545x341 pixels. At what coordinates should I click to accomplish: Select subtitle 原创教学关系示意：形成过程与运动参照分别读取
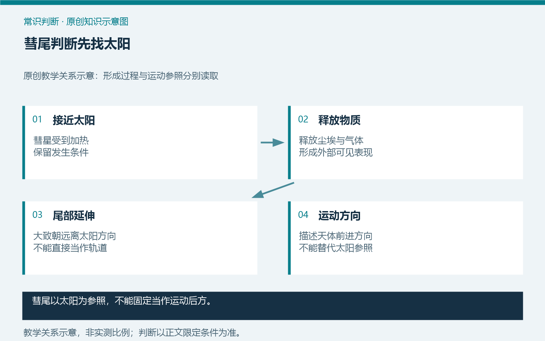coord(121,76)
